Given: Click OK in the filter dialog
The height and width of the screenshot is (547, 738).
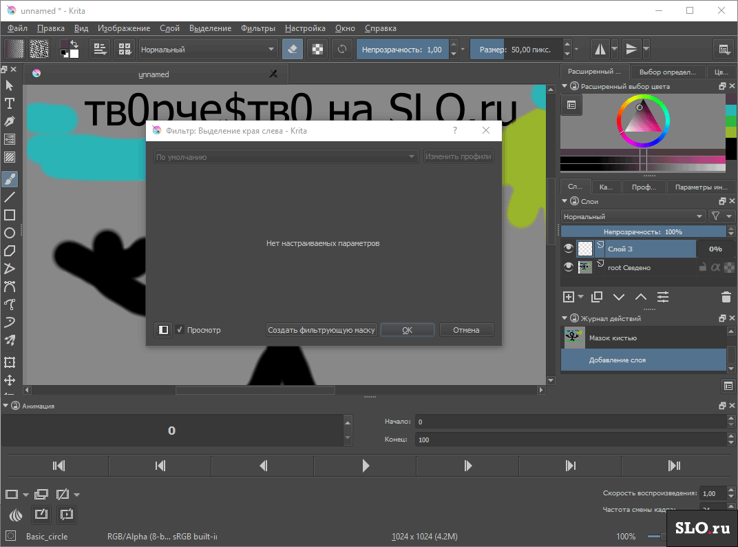Looking at the screenshot, I should (x=407, y=330).
